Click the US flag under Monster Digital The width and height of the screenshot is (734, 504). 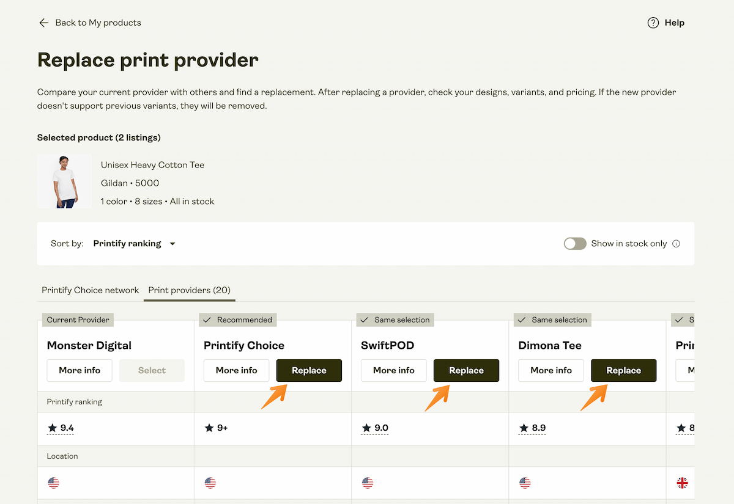click(53, 483)
